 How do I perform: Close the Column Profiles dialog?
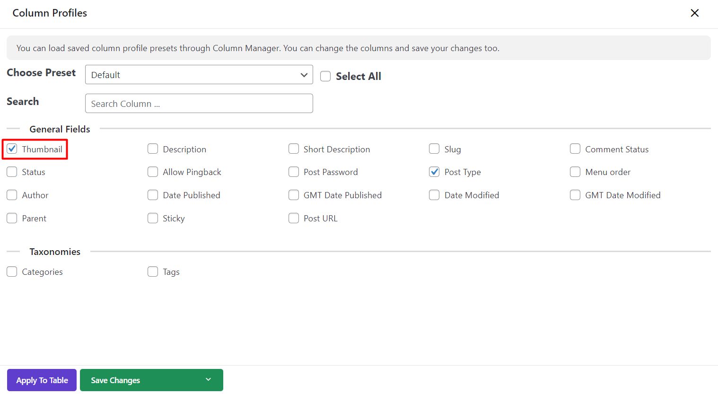694,13
